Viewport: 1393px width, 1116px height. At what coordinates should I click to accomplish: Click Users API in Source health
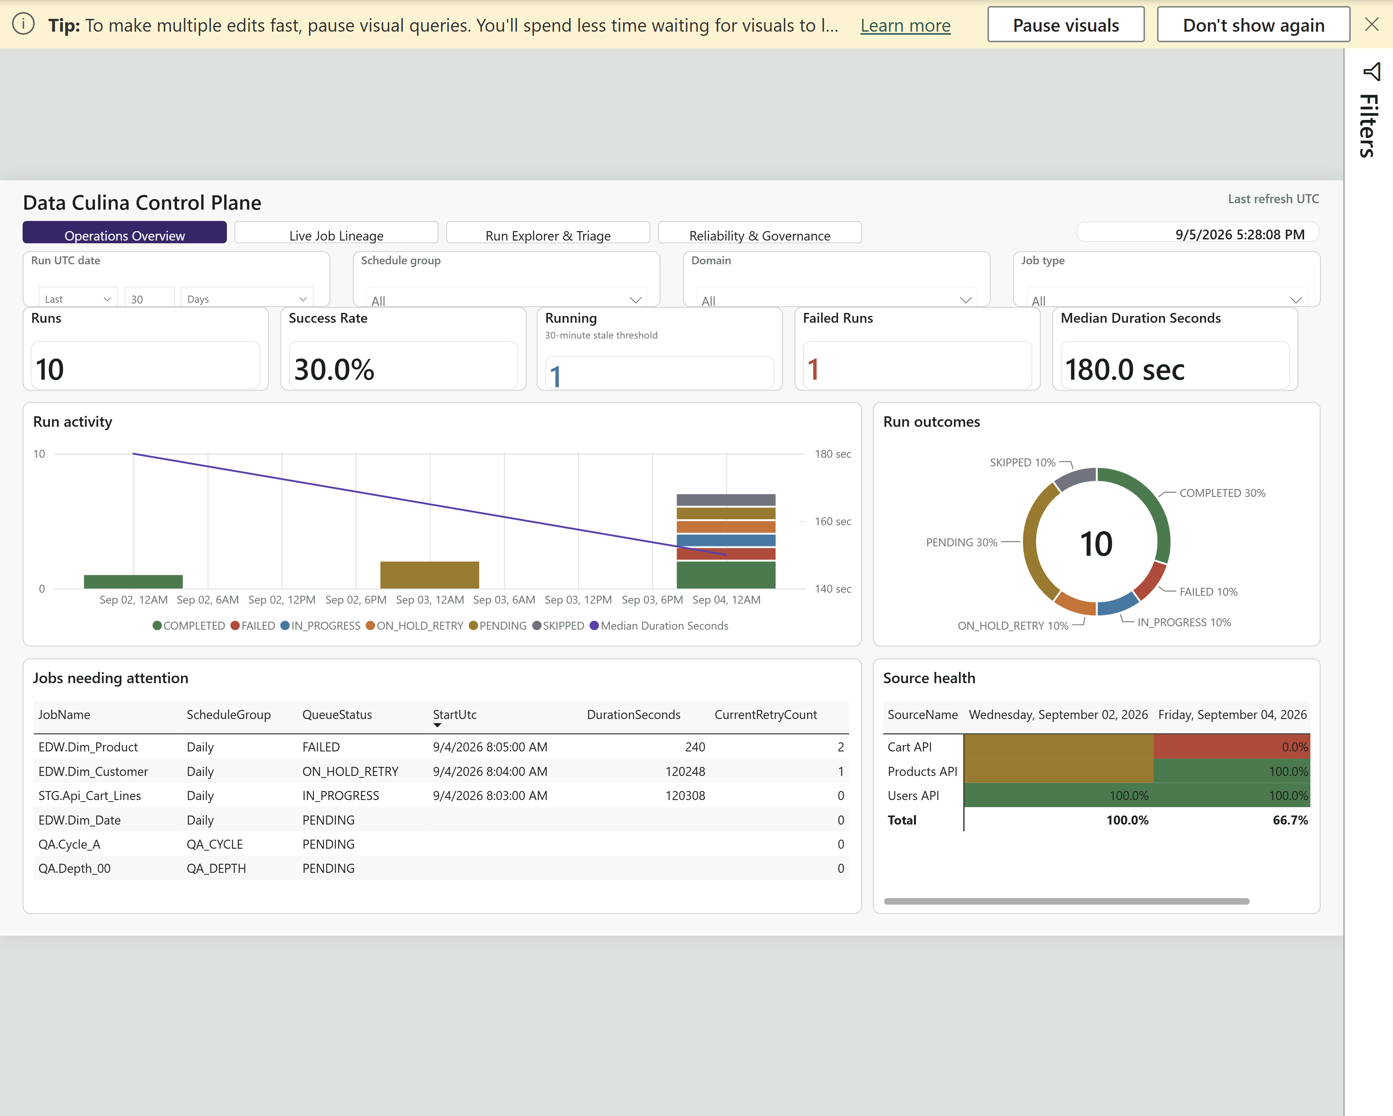coord(913,795)
